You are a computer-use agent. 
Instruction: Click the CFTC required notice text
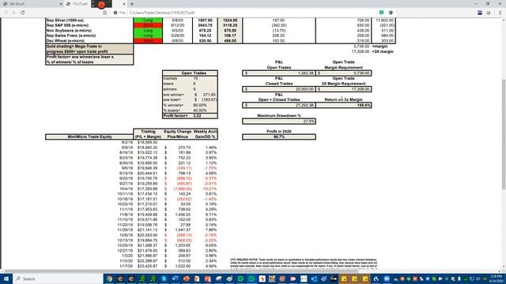click(x=304, y=263)
